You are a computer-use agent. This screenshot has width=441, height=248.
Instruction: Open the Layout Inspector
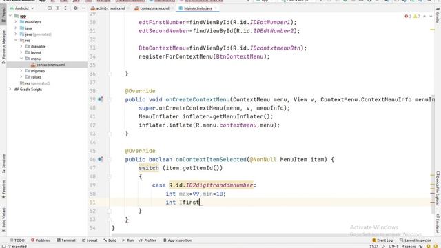click(415, 240)
